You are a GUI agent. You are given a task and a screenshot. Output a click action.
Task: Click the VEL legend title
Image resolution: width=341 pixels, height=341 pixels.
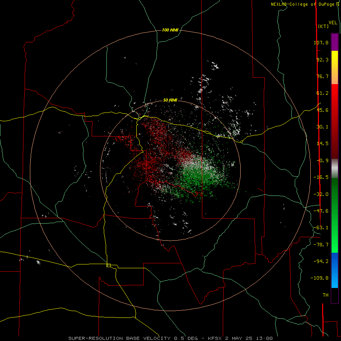[x=333, y=23]
